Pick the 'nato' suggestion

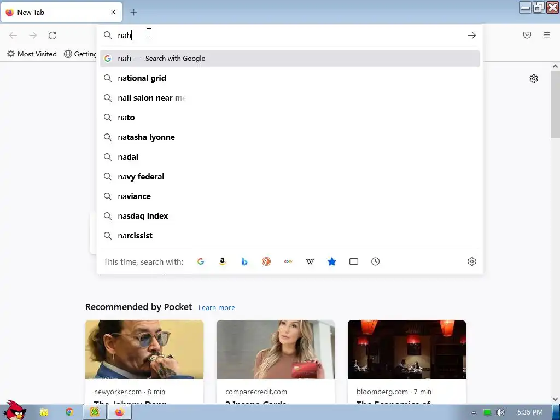pos(290,118)
